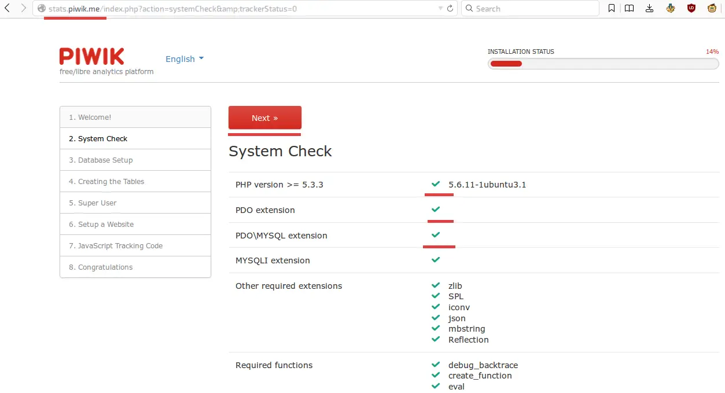Click the Piwik logo
725x393 pixels.
pos(91,56)
